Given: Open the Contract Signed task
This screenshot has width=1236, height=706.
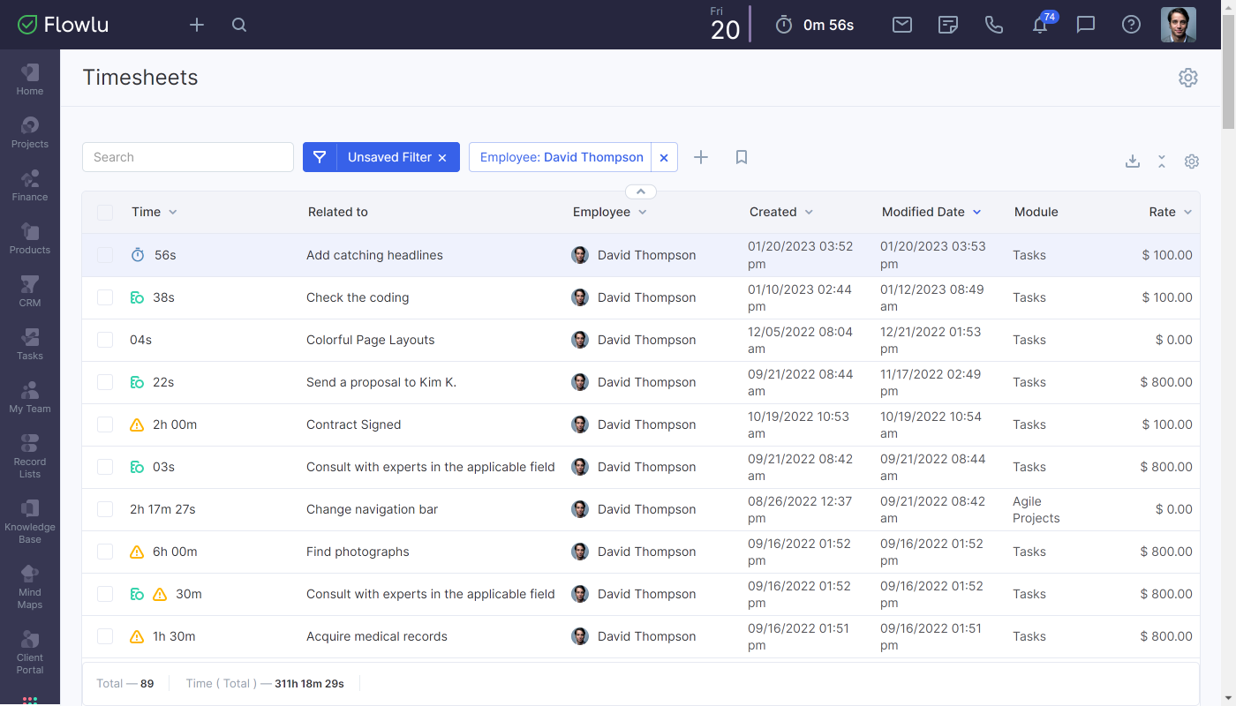Looking at the screenshot, I should [x=353, y=424].
